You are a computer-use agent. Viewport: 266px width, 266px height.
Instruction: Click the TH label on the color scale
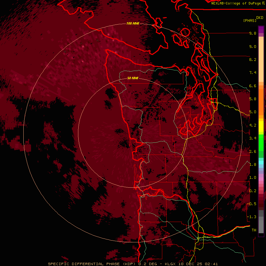[x=254, y=230]
